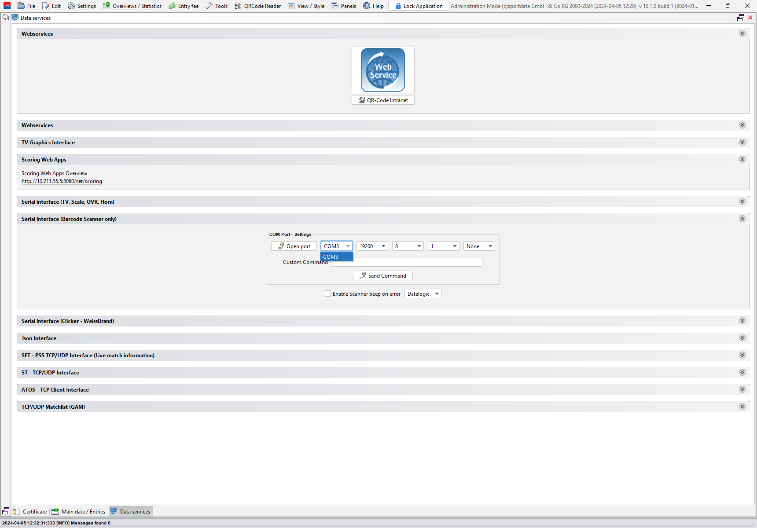Click the QR-Code Intranet button
The height and width of the screenshot is (528, 757).
[383, 100]
